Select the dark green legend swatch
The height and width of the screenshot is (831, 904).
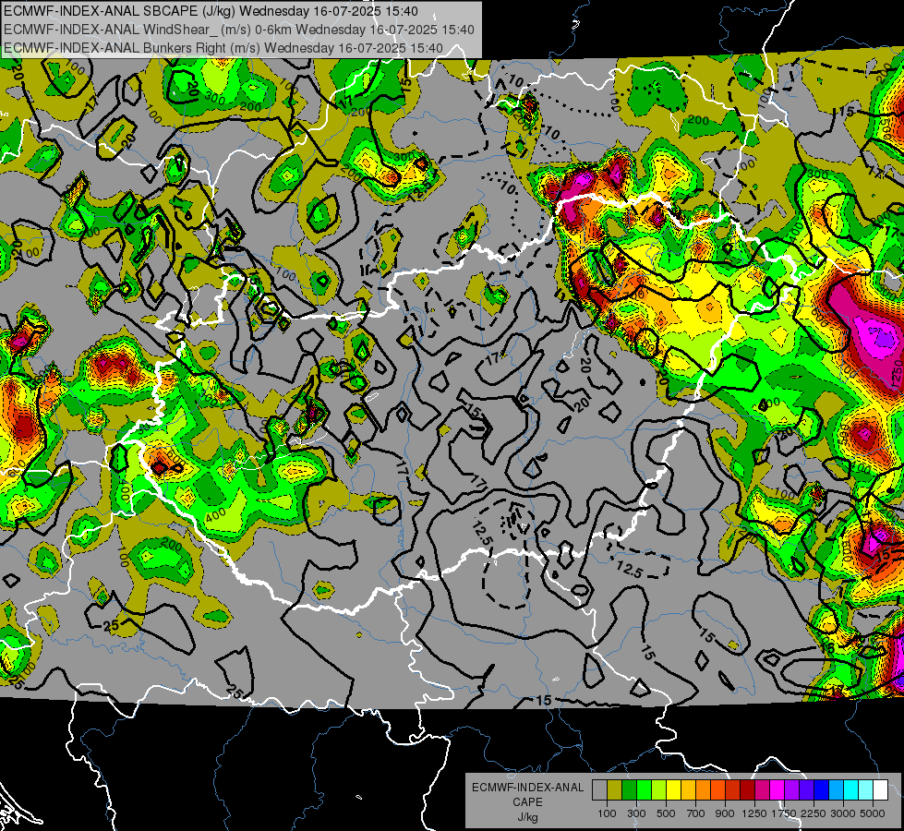pos(629,790)
